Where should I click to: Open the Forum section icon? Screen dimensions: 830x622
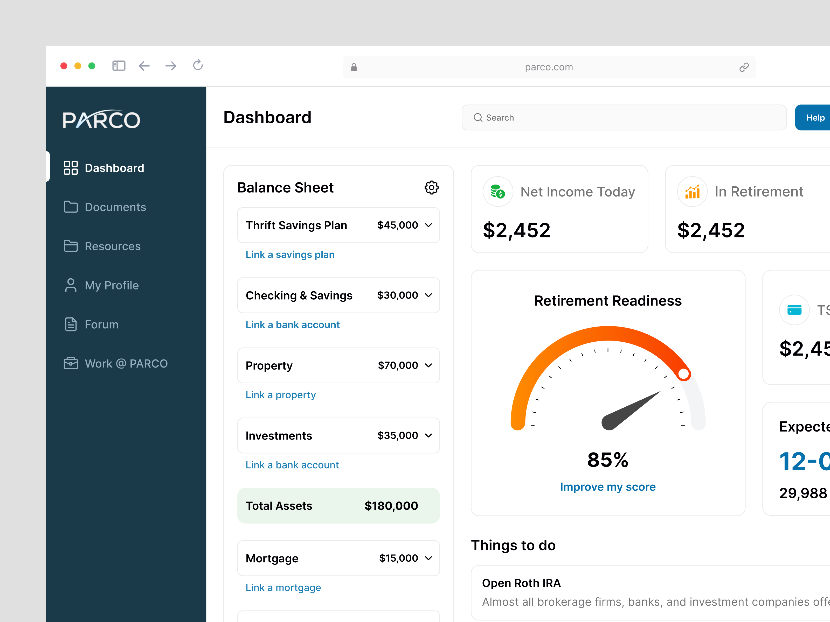click(71, 324)
